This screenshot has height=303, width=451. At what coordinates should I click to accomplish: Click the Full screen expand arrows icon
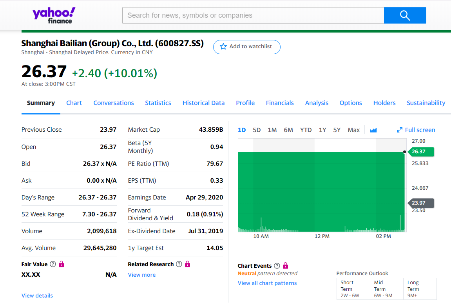(x=400, y=130)
